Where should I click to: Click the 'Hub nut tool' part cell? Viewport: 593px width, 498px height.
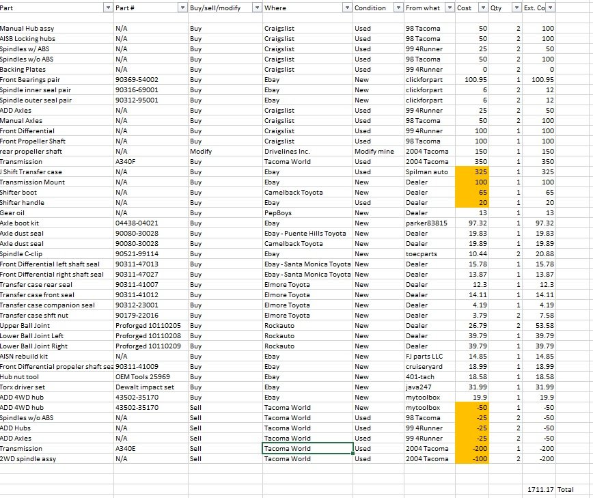pos(56,376)
